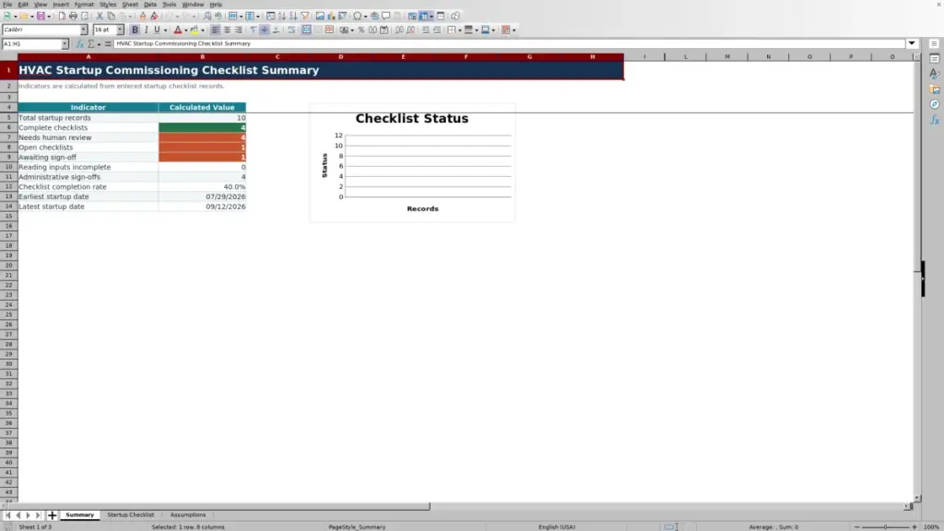Open the Font Name dropdown list
The image size is (944, 531).
click(x=84, y=29)
